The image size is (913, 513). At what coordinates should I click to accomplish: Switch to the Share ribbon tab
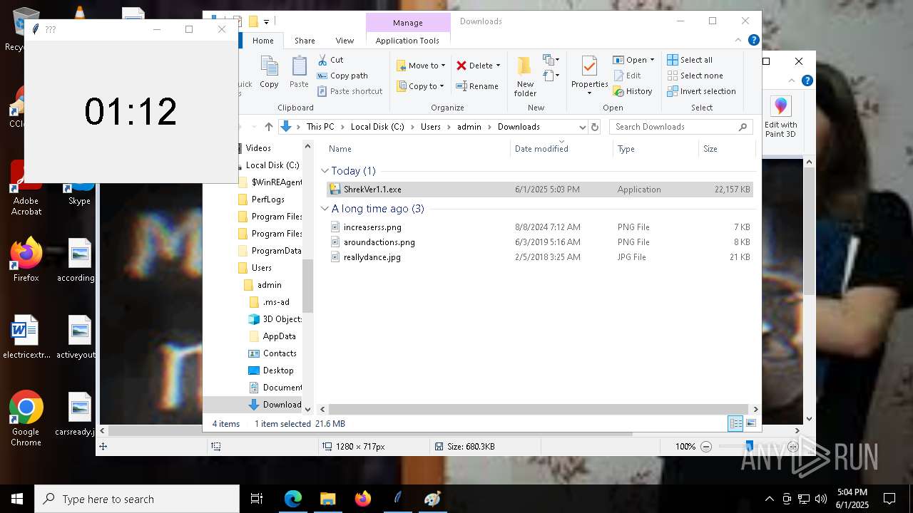(x=305, y=41)
